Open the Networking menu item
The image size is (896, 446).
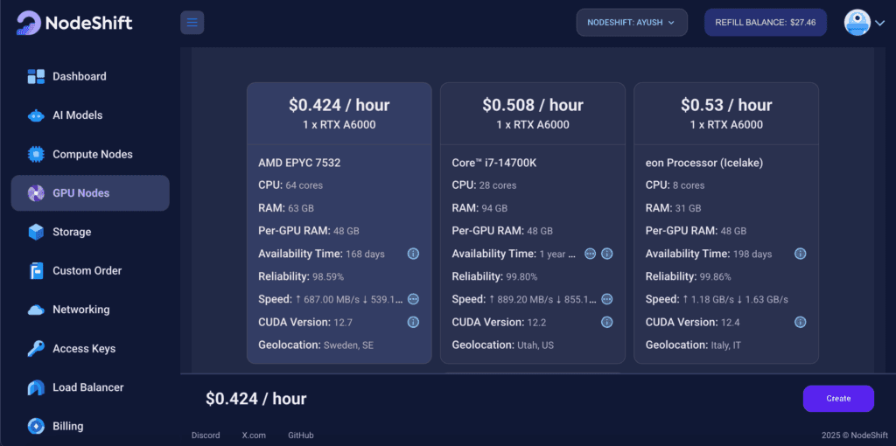pos(80,310)
